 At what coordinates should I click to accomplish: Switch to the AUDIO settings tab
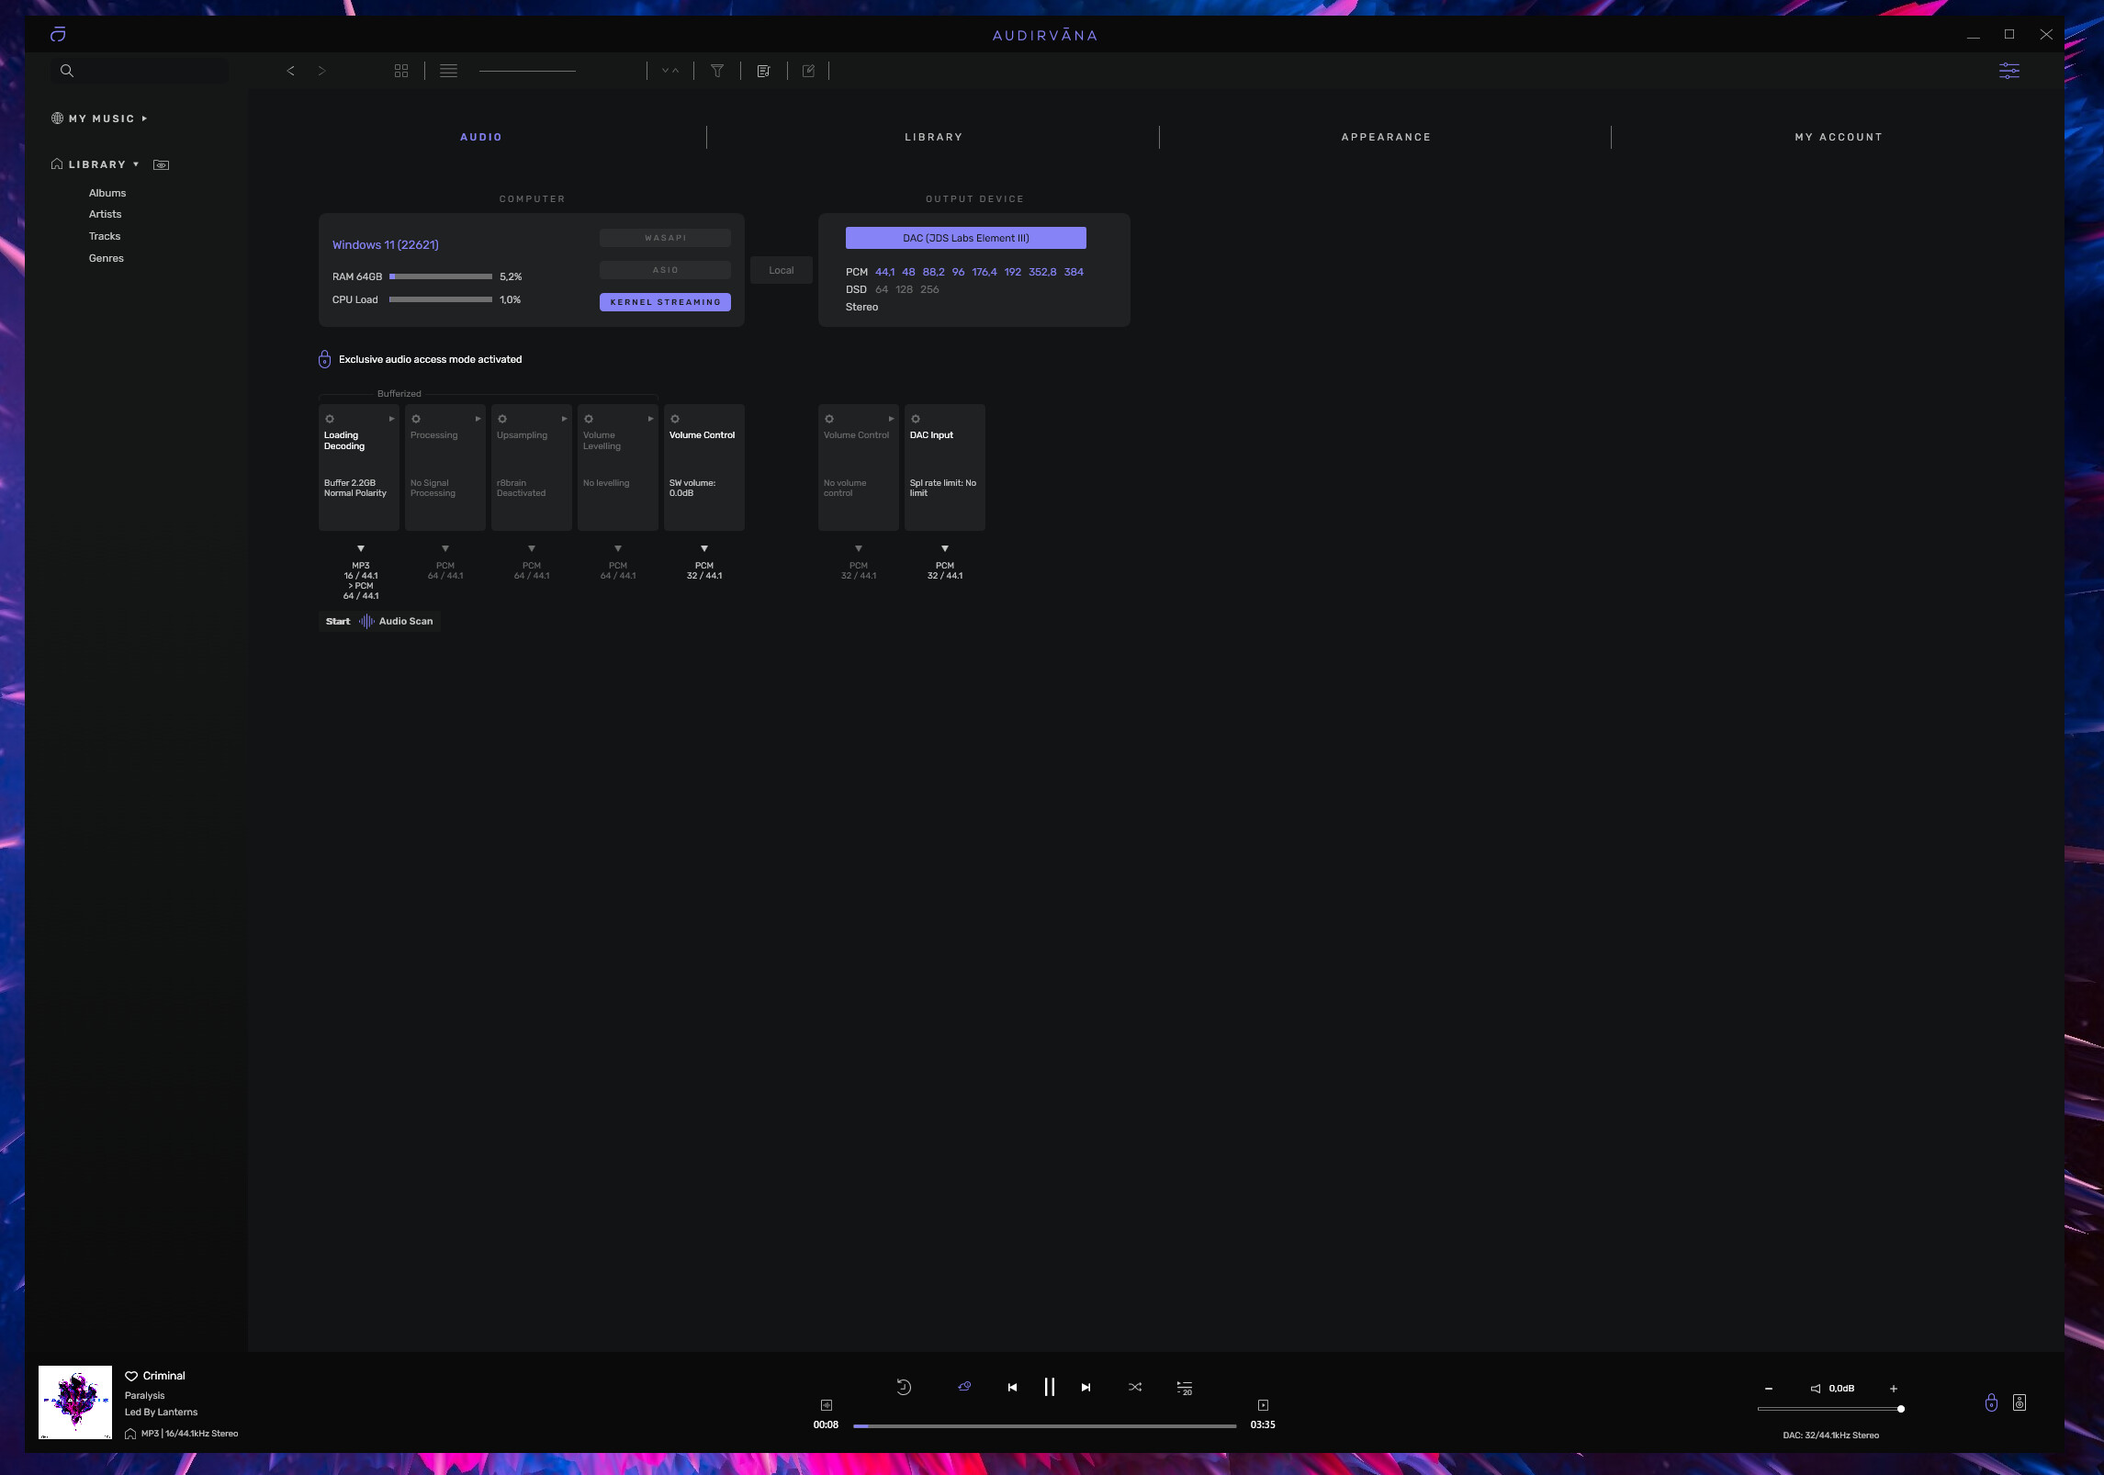(x=481, y=137)
